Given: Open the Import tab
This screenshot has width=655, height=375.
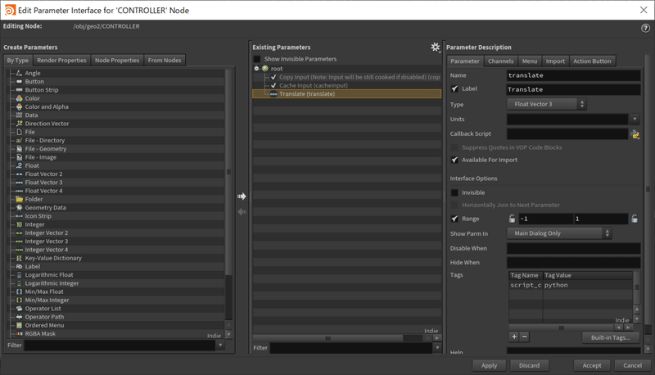Looking at the screenshot, I should tap(555, 61).
